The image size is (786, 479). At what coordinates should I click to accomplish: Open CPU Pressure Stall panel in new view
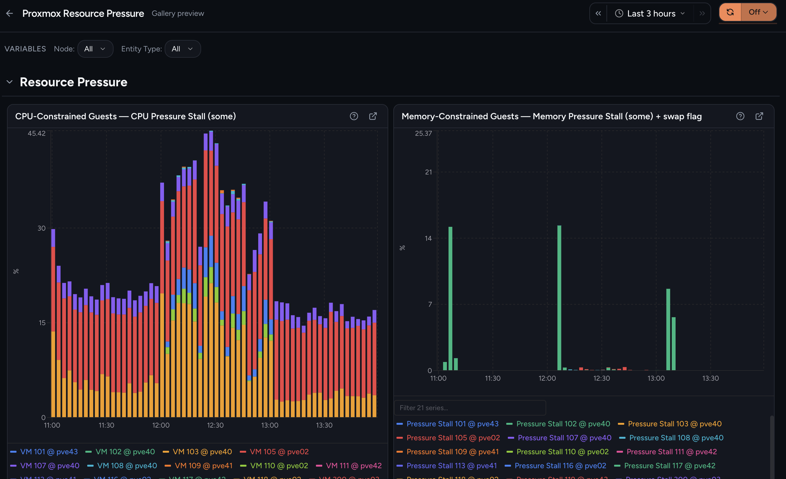coord(373,116)
